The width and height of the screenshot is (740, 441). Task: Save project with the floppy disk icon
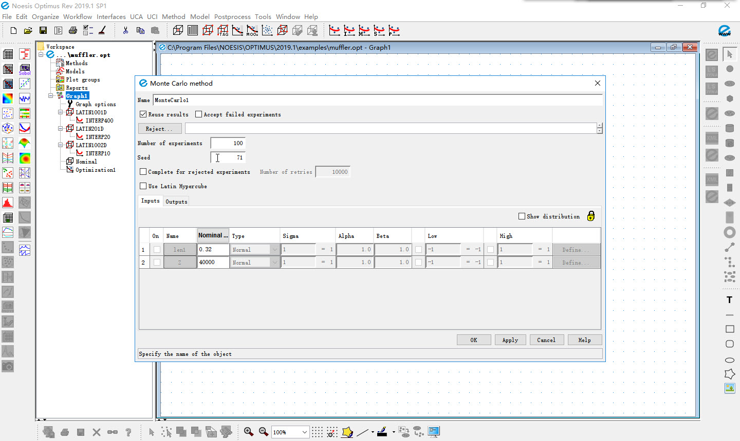coord(43,31)
